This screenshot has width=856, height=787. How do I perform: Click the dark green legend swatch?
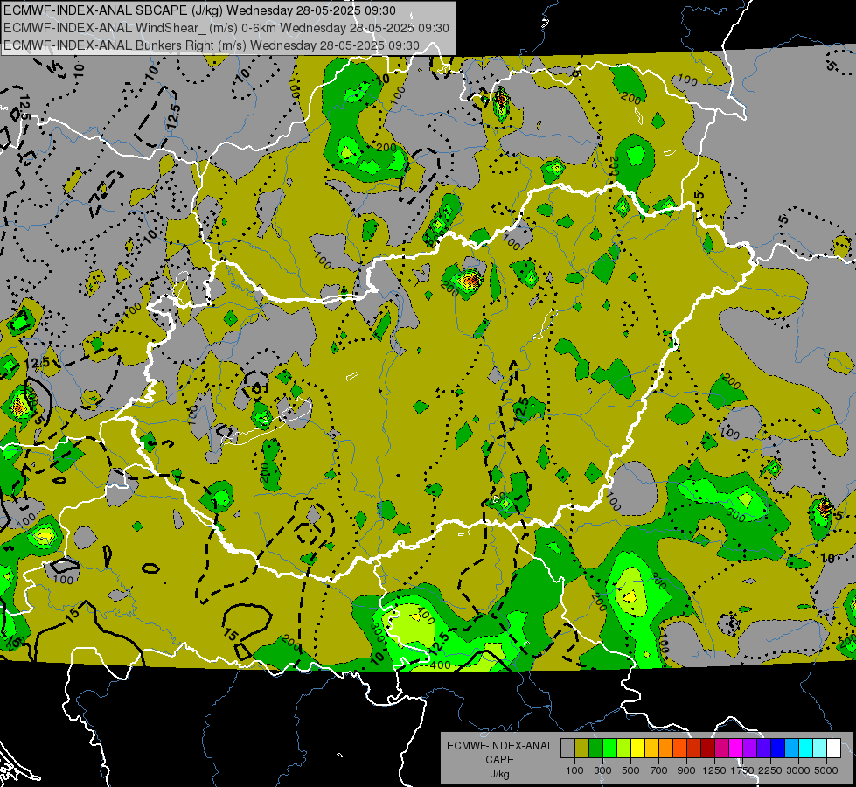point(595,749)
